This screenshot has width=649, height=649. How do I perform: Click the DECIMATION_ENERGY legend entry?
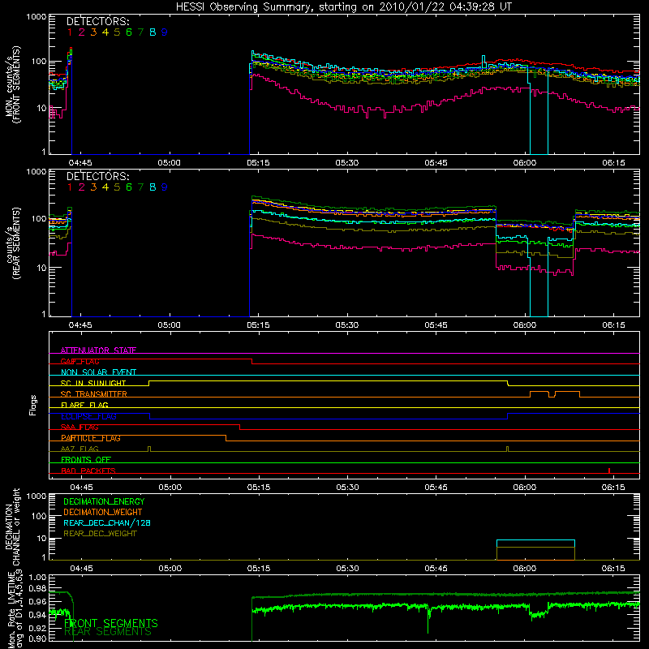104,501
